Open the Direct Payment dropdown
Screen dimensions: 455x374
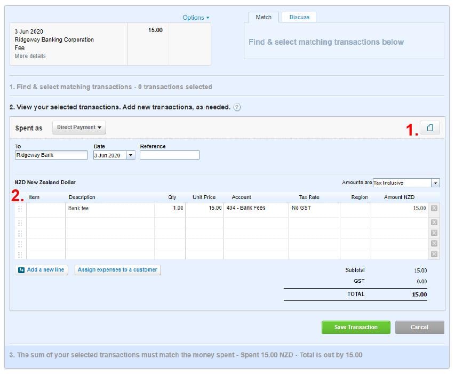(x=79, y=128)
